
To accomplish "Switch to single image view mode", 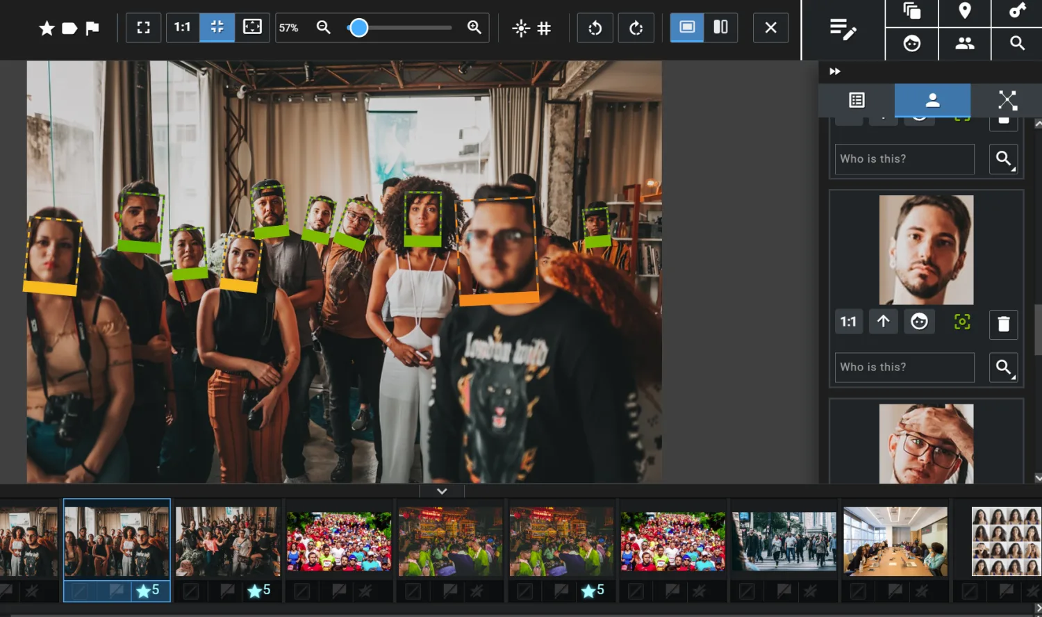I will pos(687,27).
